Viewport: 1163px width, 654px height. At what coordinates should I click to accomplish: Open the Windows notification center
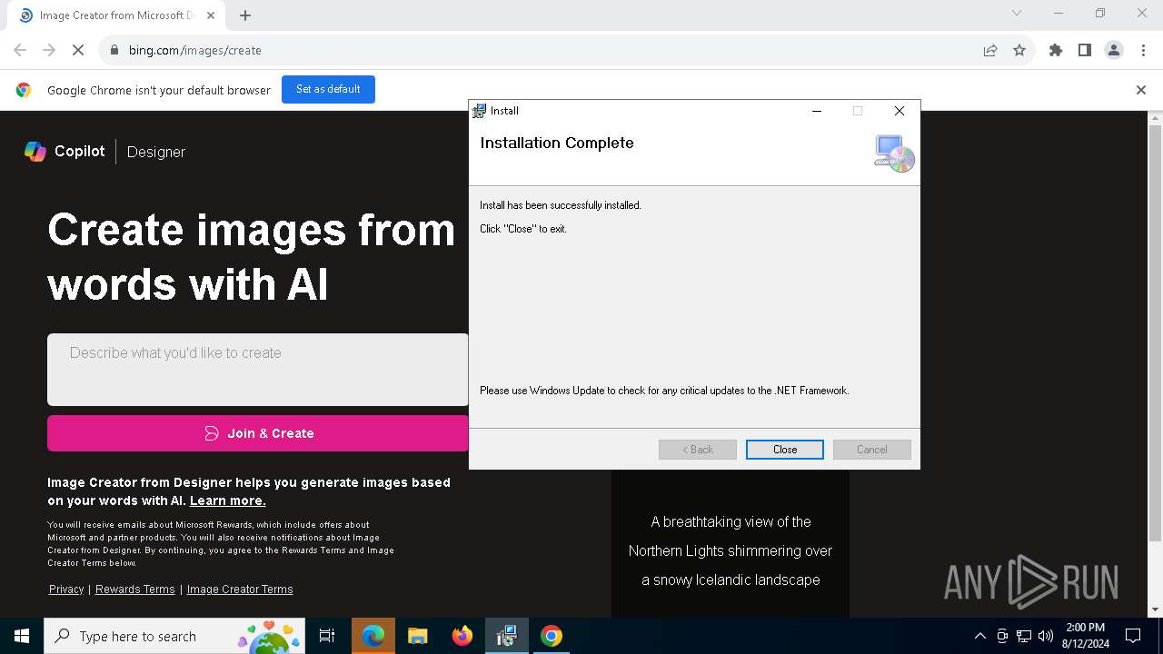1133,636
